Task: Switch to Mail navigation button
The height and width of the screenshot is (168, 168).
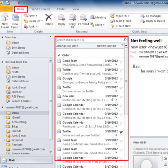Action: [27, 160]
